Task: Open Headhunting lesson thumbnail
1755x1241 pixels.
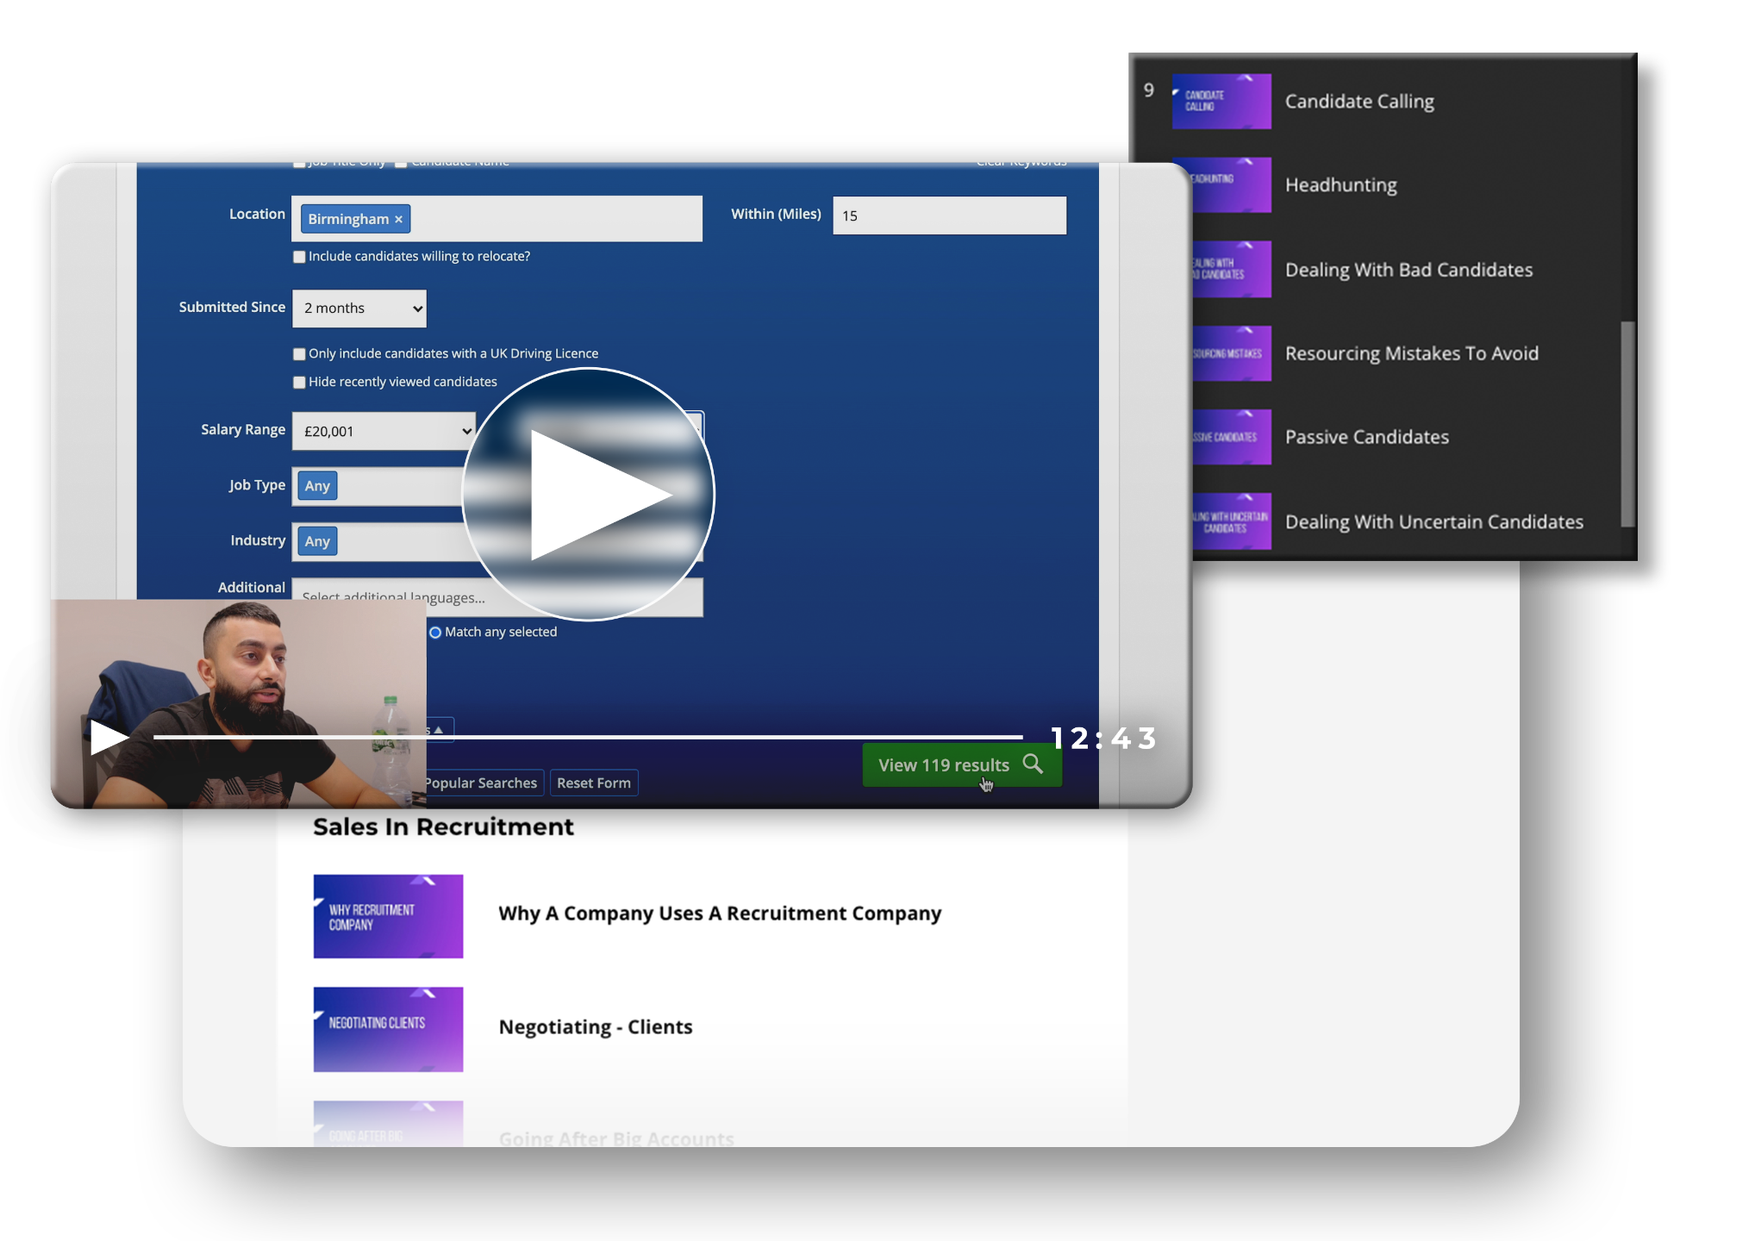Action: coord(1231,185)
